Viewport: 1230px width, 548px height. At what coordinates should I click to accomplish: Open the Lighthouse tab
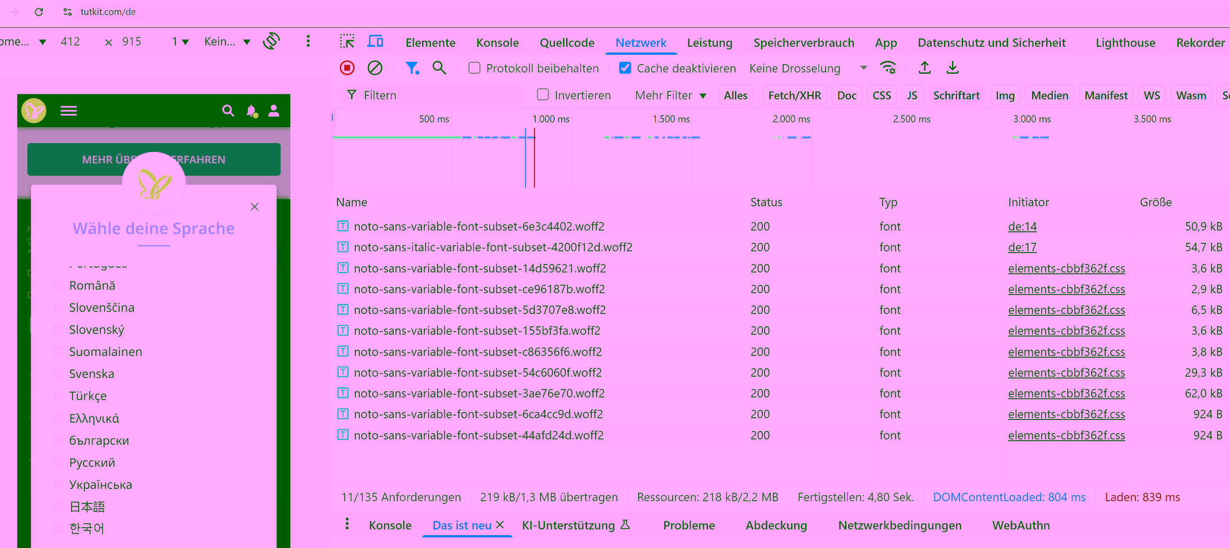[1125, 42]
